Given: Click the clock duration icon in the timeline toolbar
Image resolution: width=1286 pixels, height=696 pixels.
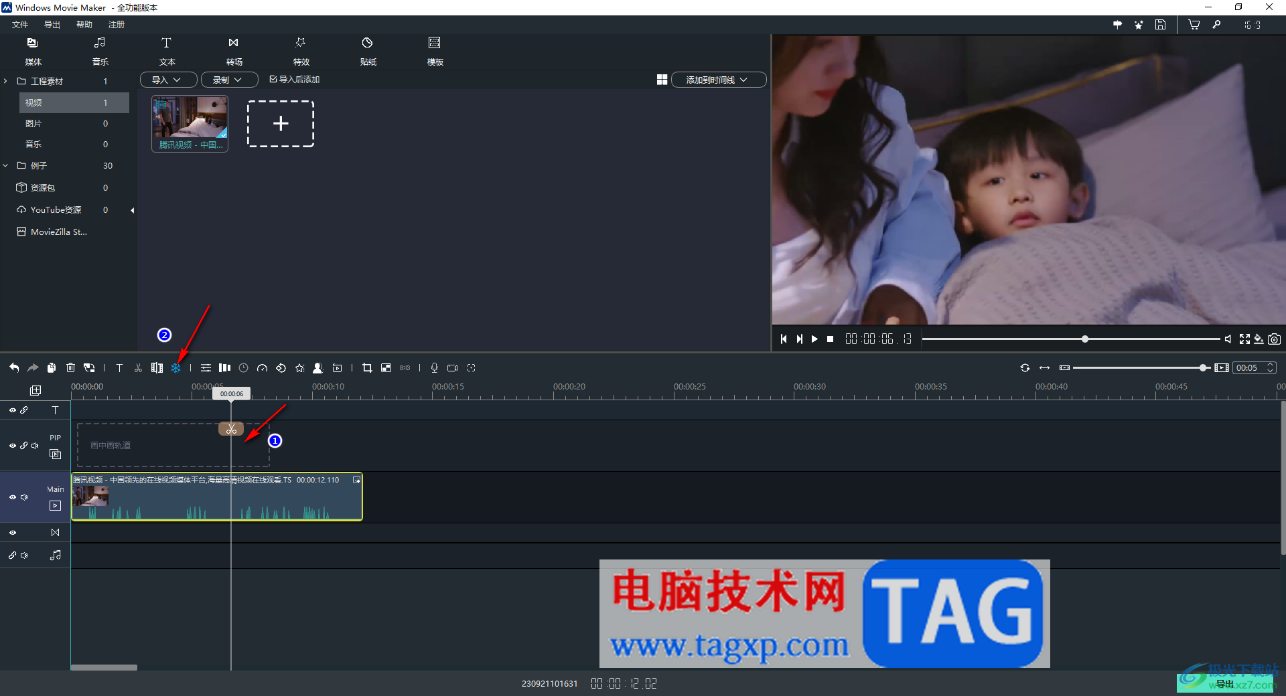Looking at the screenshot, I should 243,367.
